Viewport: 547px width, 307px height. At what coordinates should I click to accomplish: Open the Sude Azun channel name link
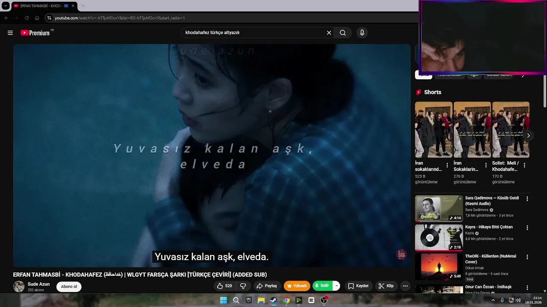tap(38, 284)
